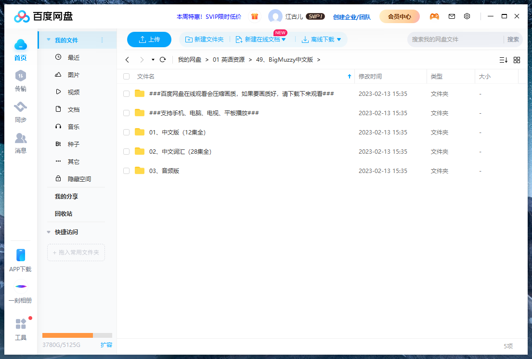This screenshot has height=359, width=532.
Task: Open 扩容 storage expansion link
Action: pos(106,345)
